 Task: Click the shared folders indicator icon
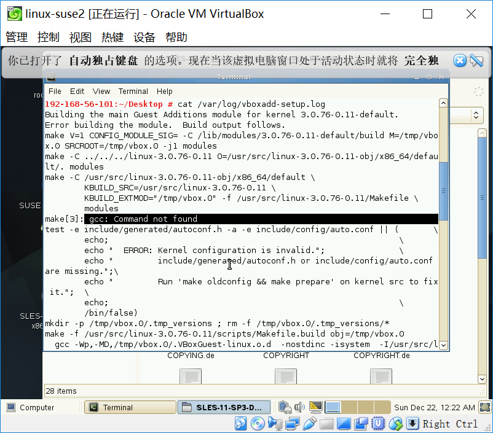[x=326, y=424]
